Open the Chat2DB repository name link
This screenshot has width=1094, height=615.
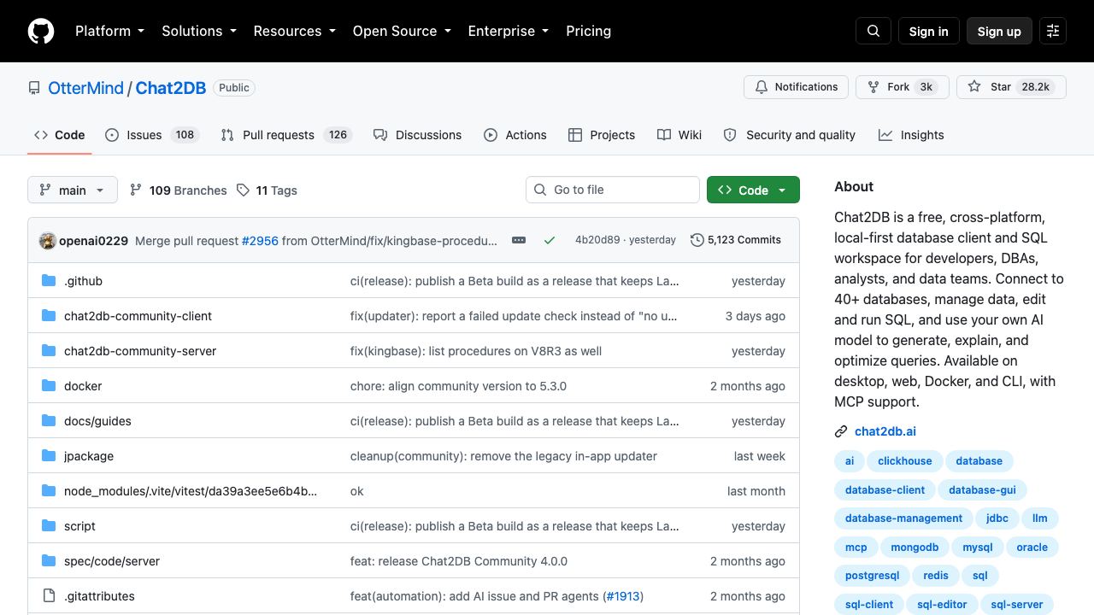pos(171,88)
